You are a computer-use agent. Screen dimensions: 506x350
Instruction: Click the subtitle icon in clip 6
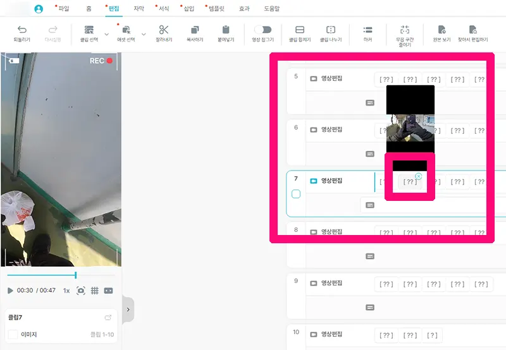point(370,154)
